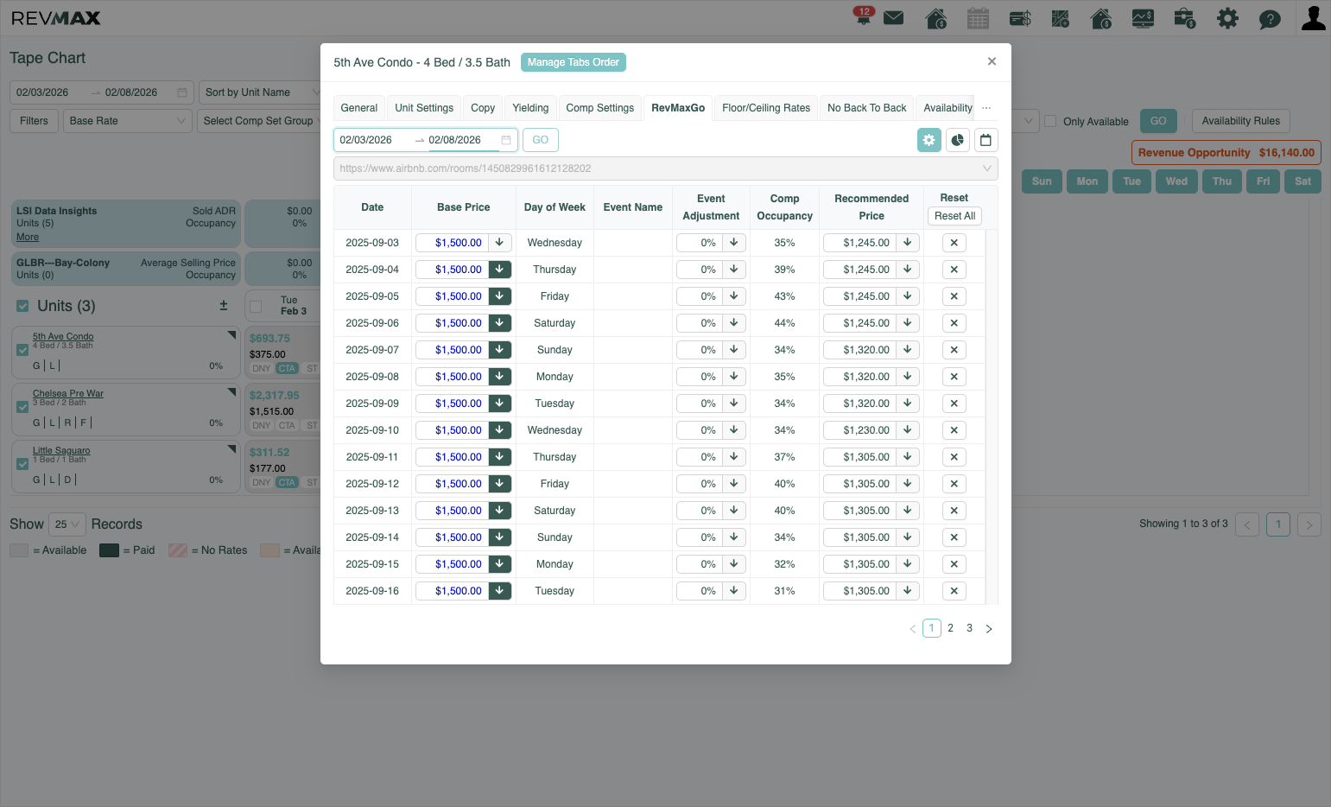Open the pie chart view icon

[x=958, y=140]
